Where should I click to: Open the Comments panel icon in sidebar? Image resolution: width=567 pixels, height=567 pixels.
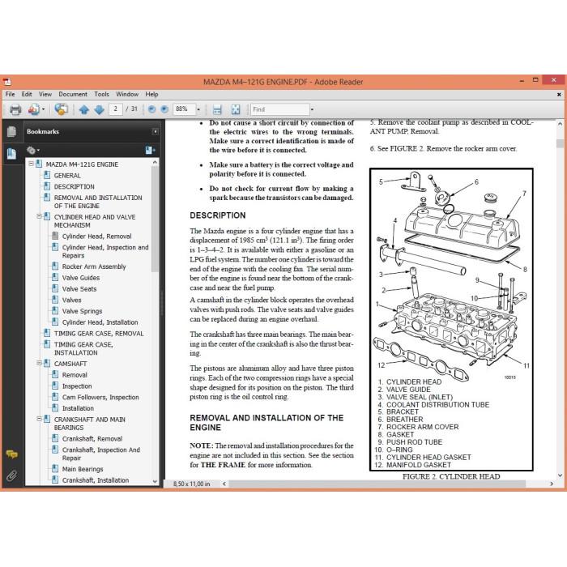(11, 454)
